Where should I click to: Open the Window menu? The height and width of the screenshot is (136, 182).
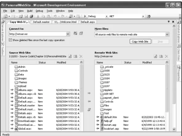[60, 11]
